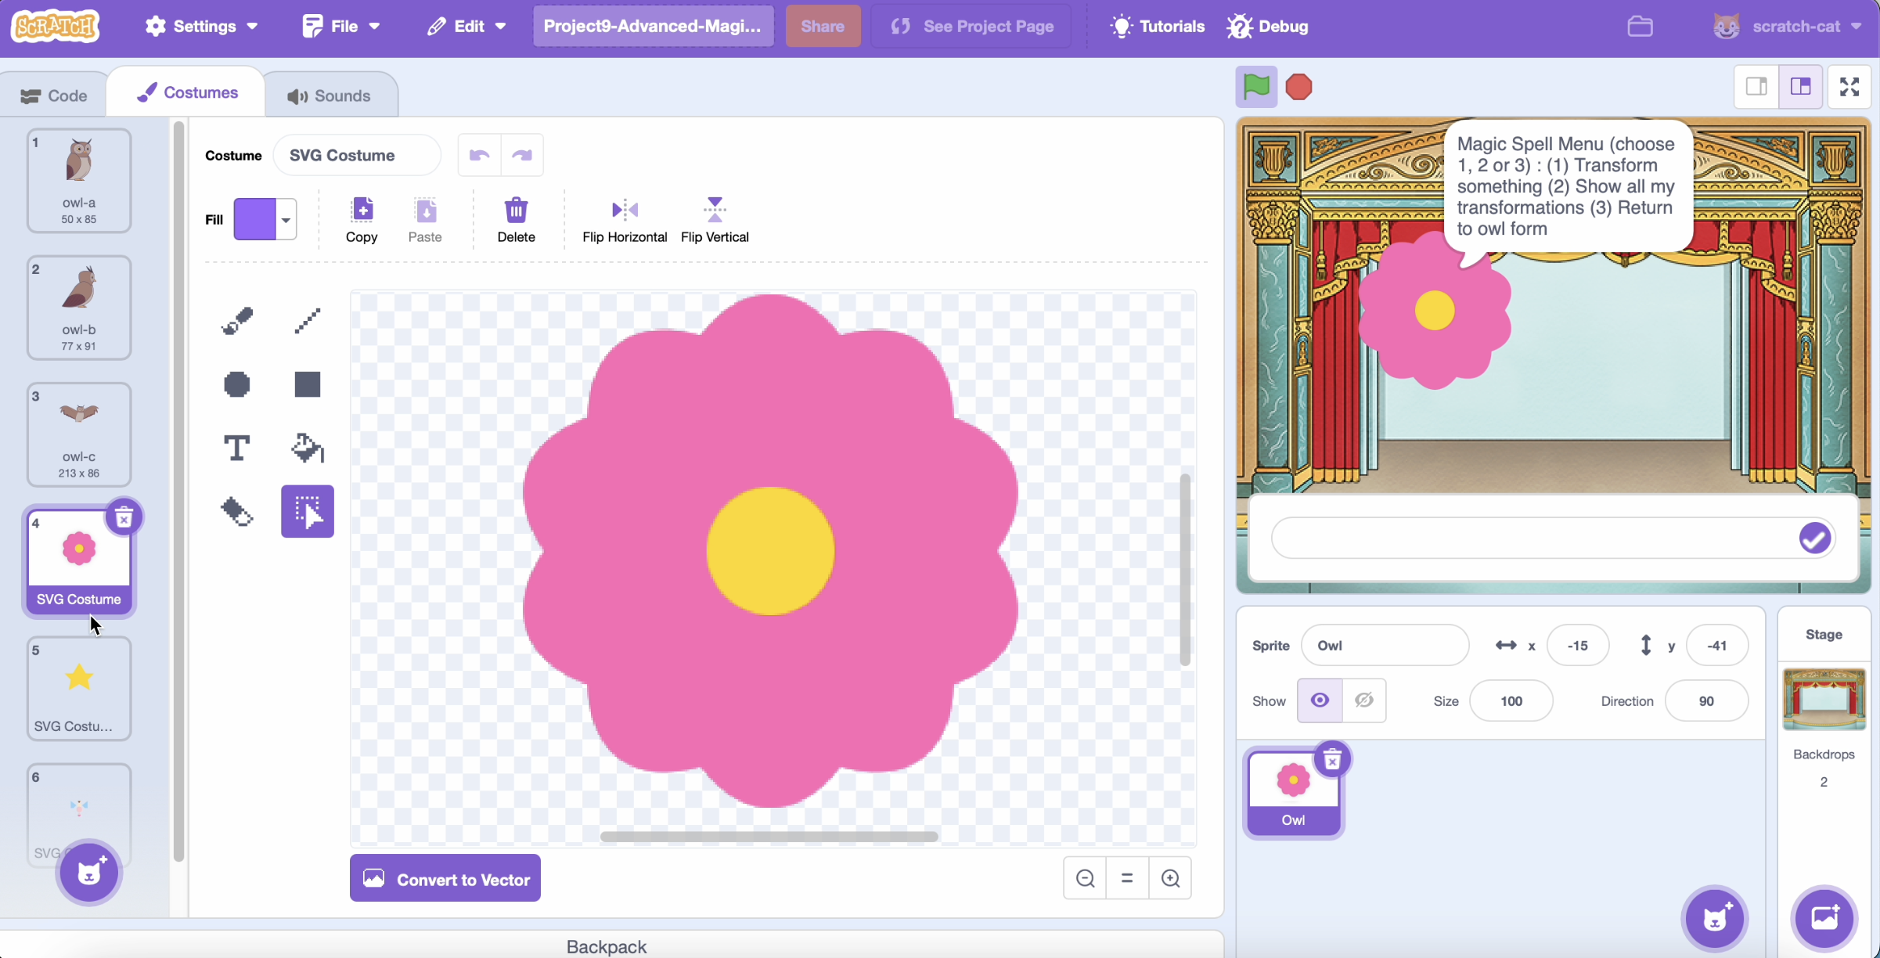The width and height of the screenshot is (1880, 958).
Task: Show the sprite with eye button
Action: (1320, 700)
